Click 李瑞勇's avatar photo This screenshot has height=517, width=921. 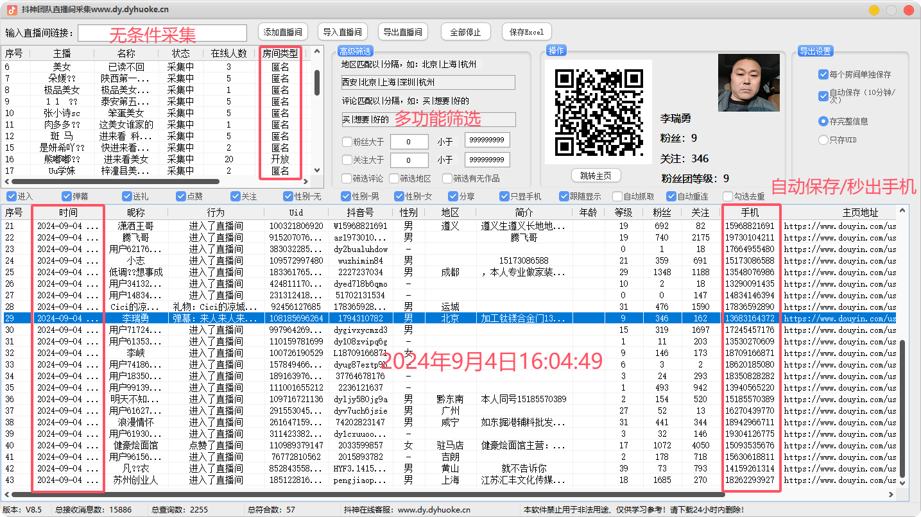[x=748, y=81]
